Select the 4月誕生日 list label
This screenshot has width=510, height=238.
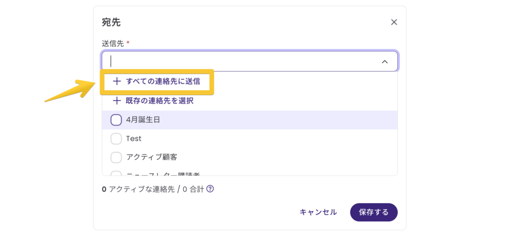coord(143,120)
